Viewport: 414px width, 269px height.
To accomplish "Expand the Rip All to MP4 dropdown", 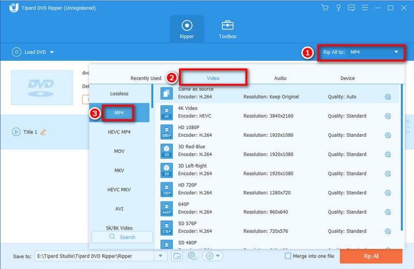I will tap(396, 52).
